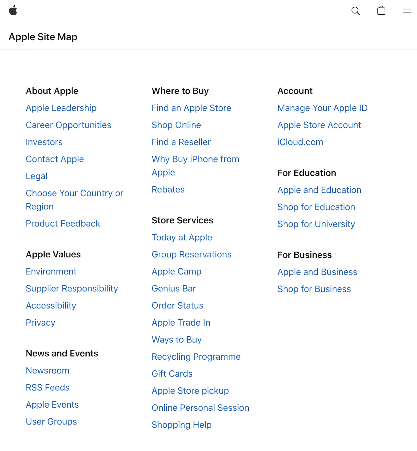Screen dimensions: 417x451
Task: Open Find an Apple Store
Action: pos(191,108)
